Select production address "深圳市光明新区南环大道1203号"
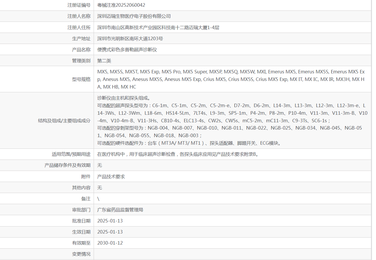Image resolution: width=376 pixels, height=260 pixels. (130, 38)
